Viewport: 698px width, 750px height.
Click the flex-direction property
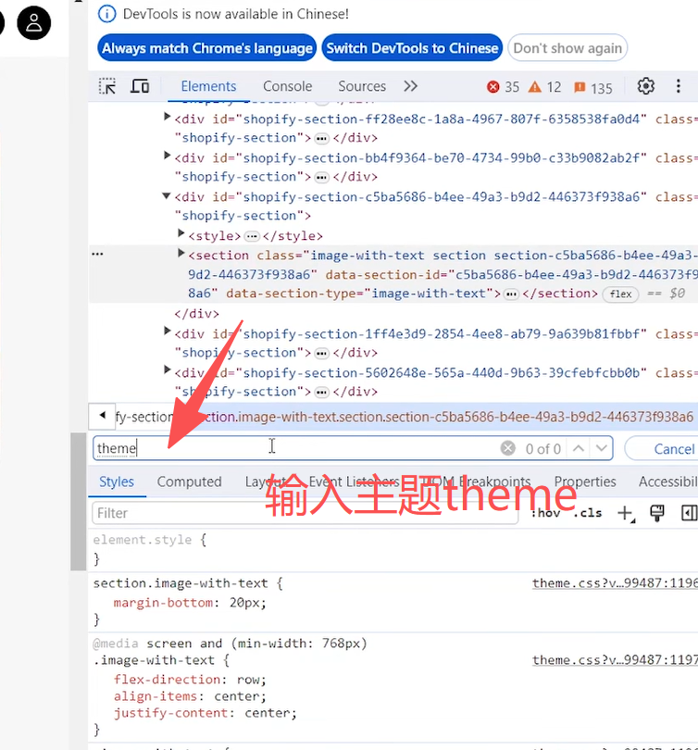167,680
